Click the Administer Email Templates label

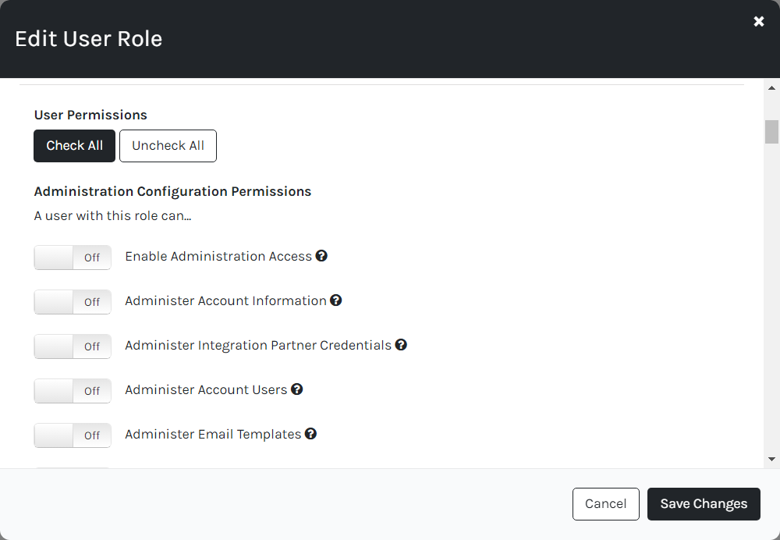[x=213, y=435]
